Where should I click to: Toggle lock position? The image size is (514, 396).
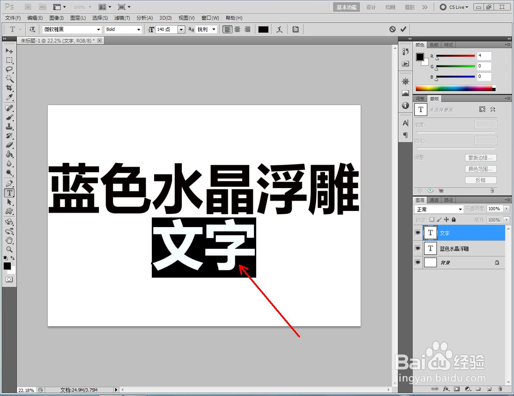click(x=446, y=219)
